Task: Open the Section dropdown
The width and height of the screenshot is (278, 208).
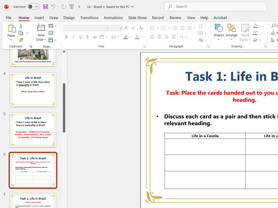Action: pyautogui.click(x=52, y=40)
